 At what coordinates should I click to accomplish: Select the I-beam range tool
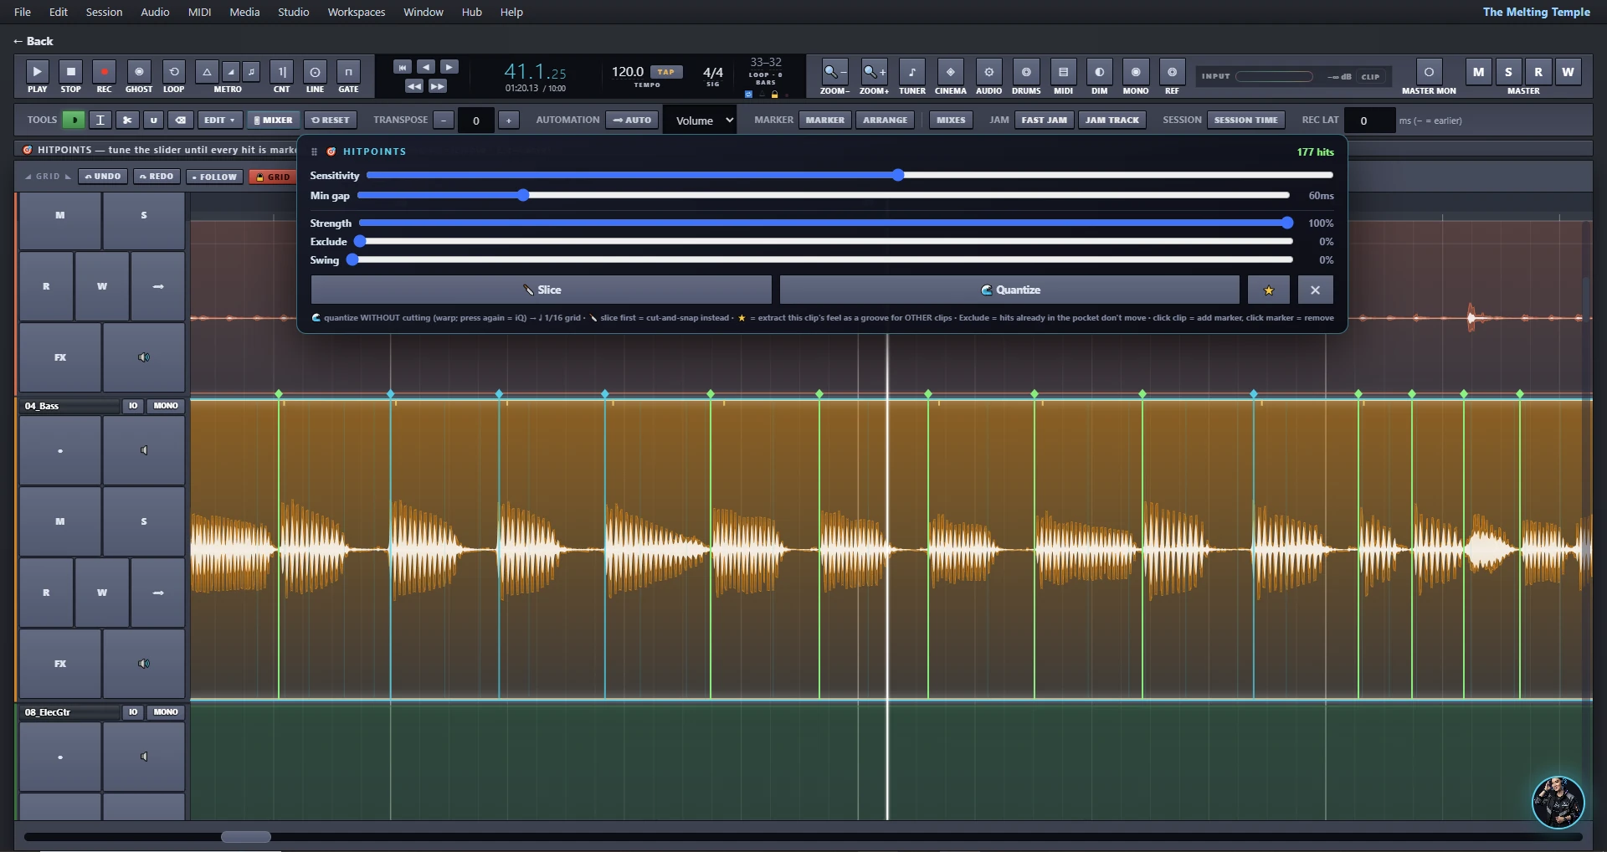(100, 120)
